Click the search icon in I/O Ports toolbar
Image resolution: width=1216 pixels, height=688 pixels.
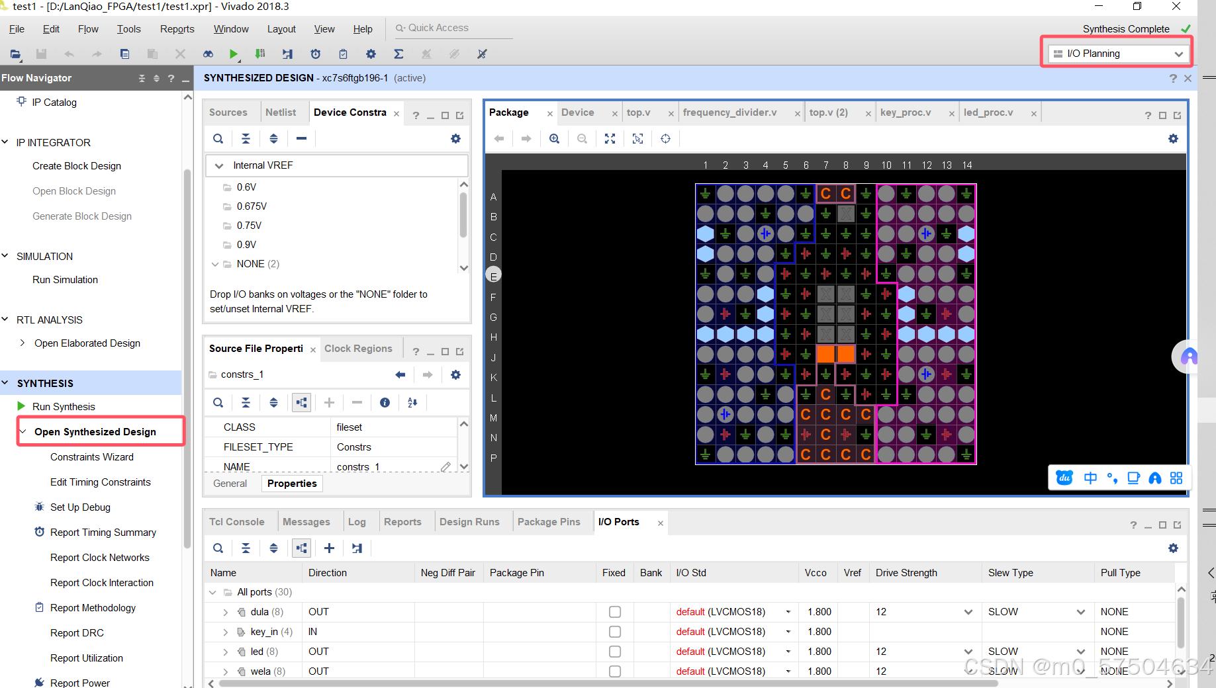(218, 548)
